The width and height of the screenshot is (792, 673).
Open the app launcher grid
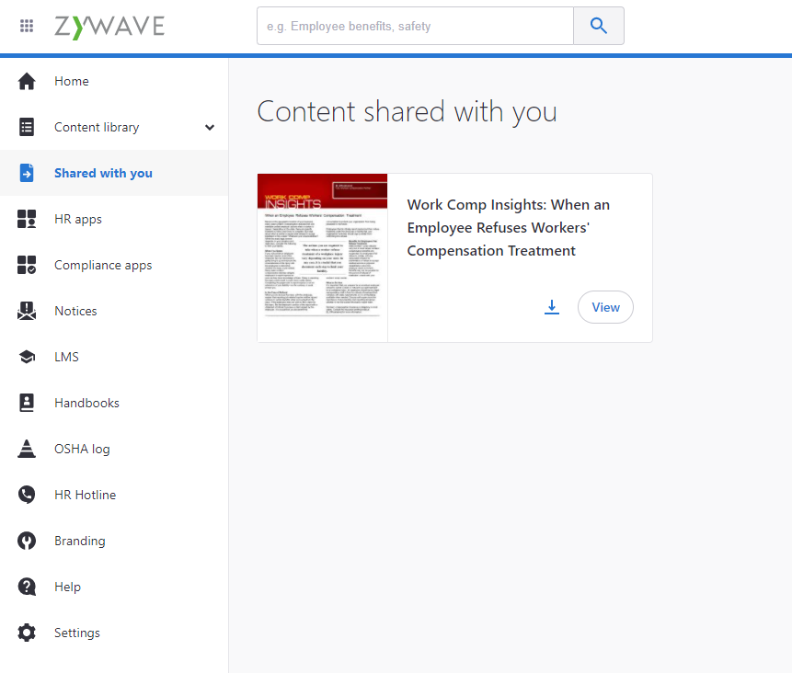27,25
